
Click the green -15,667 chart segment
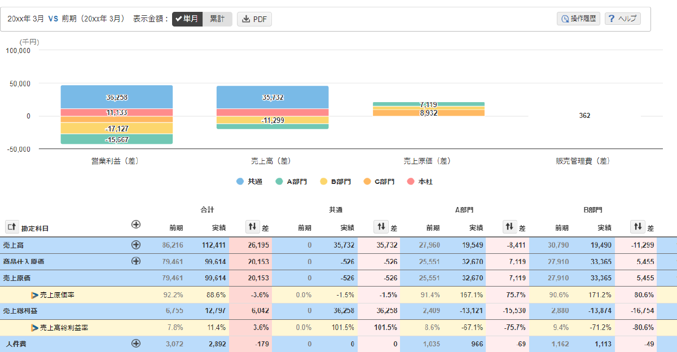(117, 139)
